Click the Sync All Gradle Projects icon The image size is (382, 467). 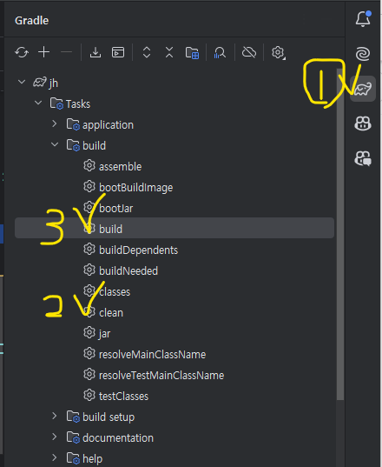pos(22,52)
